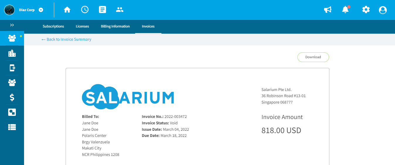The image size is (395, 165).
Task: Open the settings gear icon
Action: pyautogui.click(x=366, y=10)
